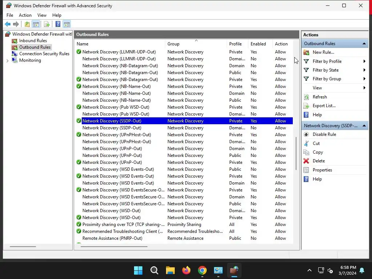Select Windows Defender Firewall root tree node
The height and width of the screenshot is (279, 372).
point(42,34)
